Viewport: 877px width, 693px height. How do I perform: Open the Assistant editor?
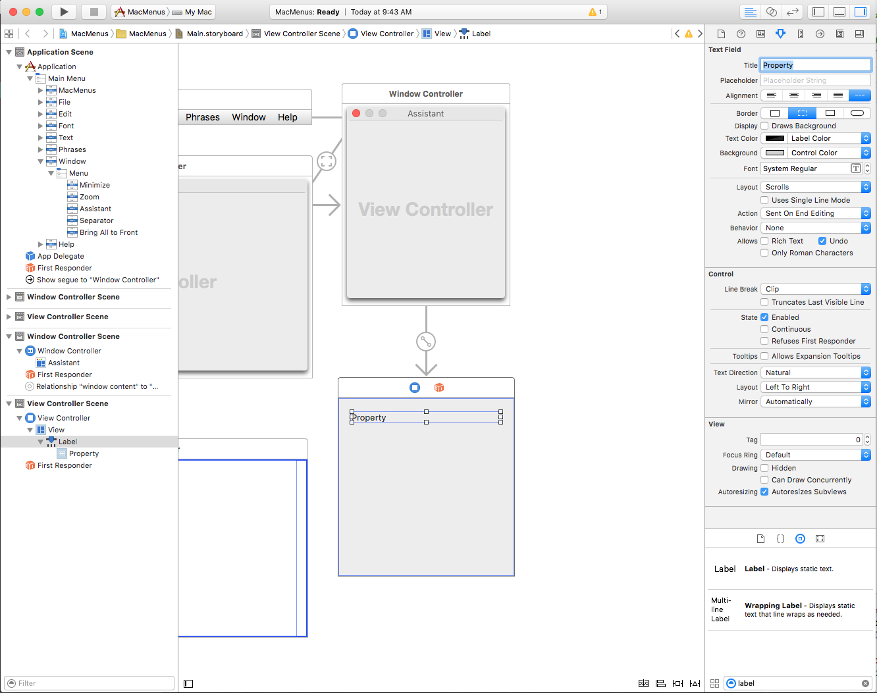click(771, 12)
